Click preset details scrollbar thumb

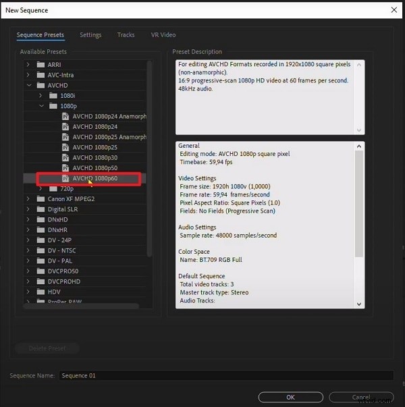(359, 204)
